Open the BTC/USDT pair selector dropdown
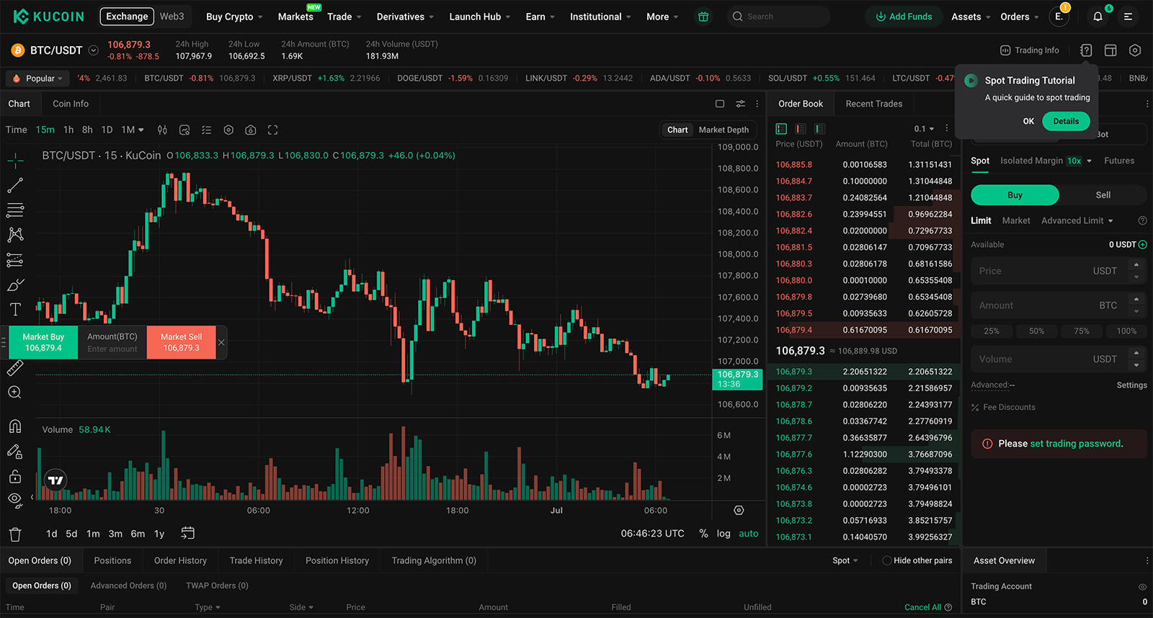 (94, 50)
